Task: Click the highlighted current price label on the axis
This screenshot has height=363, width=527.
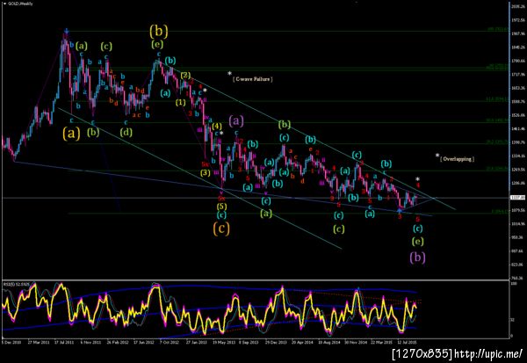Action: pyautogui.click(x=517, y=198)
